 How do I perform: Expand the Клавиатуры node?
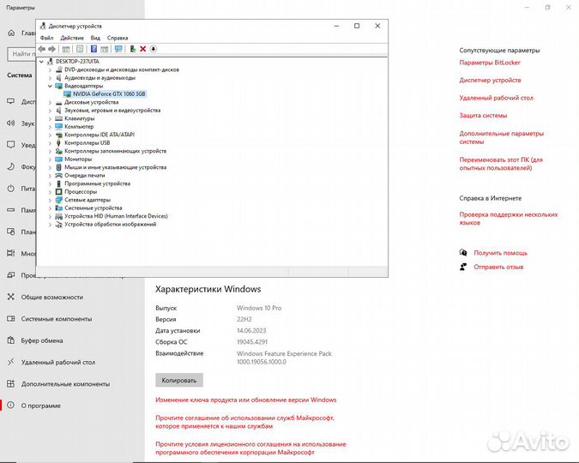tap(50, 118)
